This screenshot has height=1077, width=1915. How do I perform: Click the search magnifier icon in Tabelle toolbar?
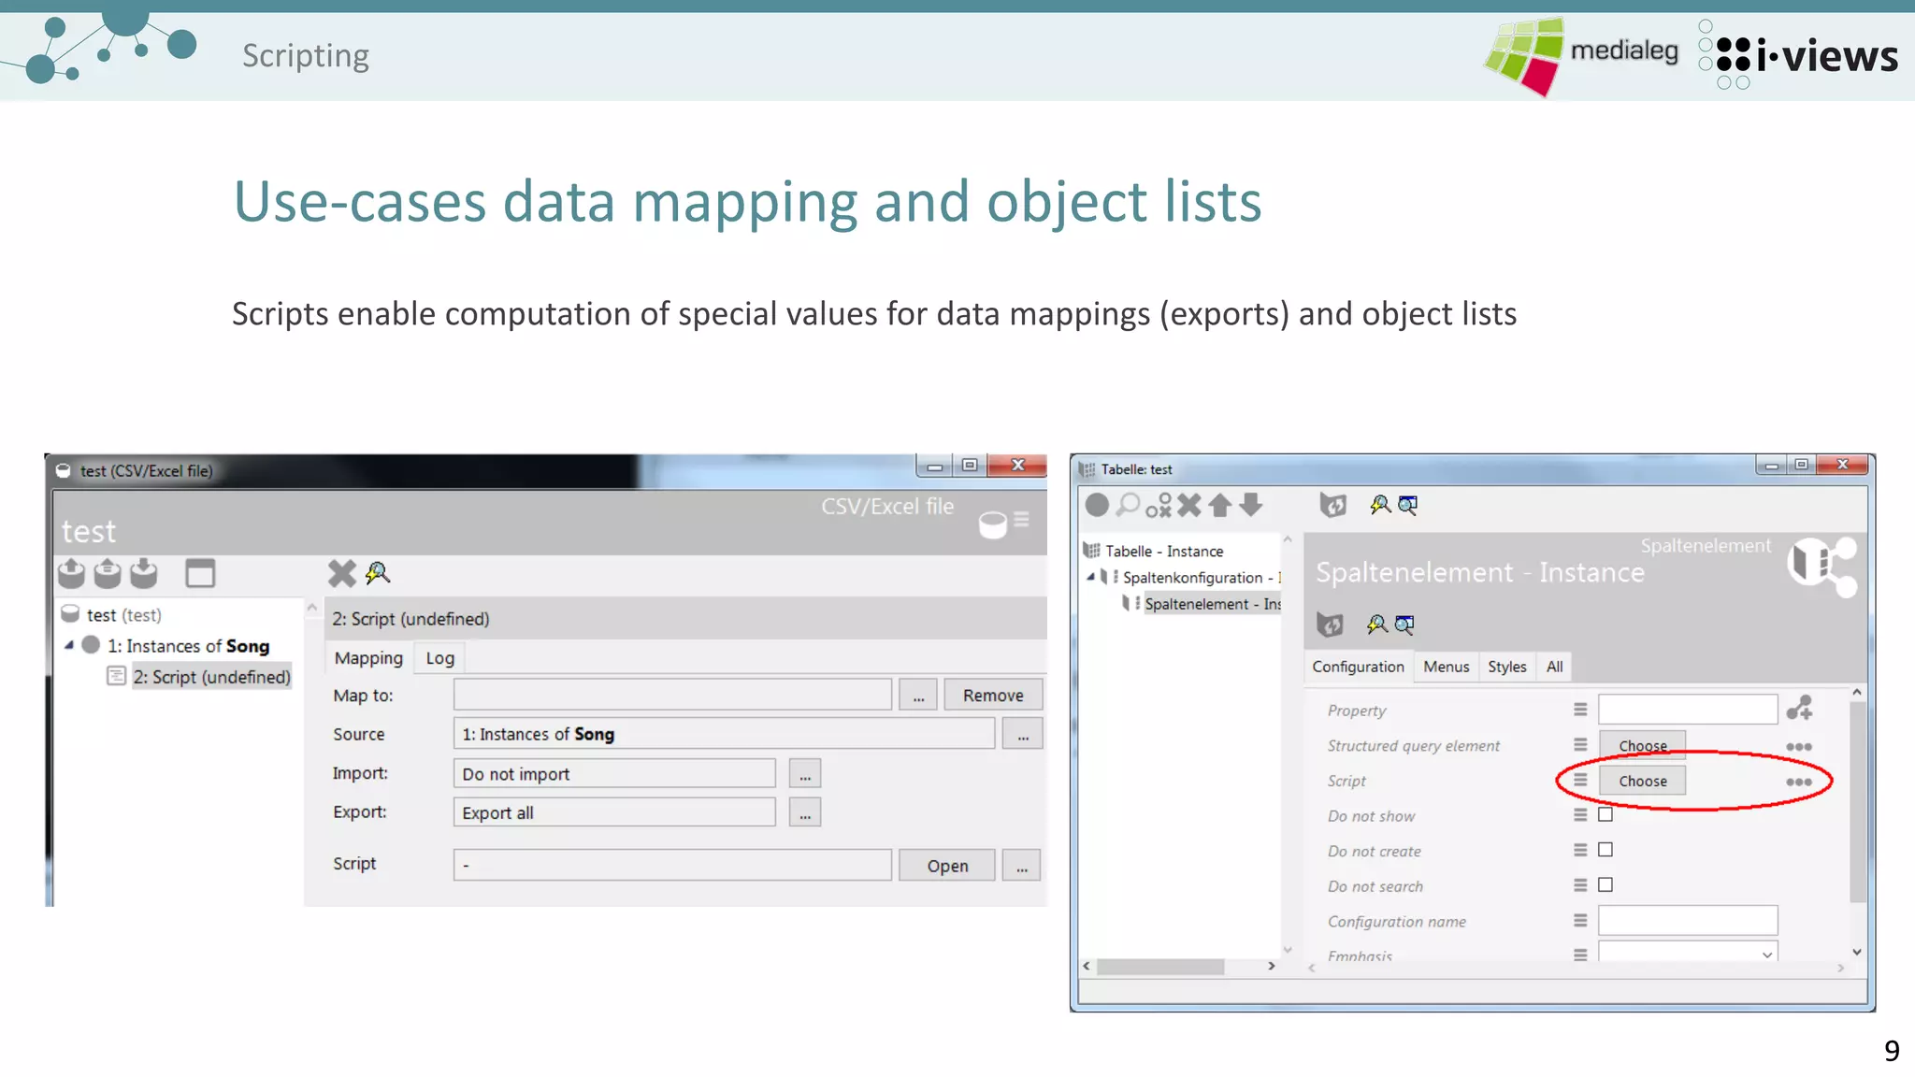click(x=1129, y=506)
